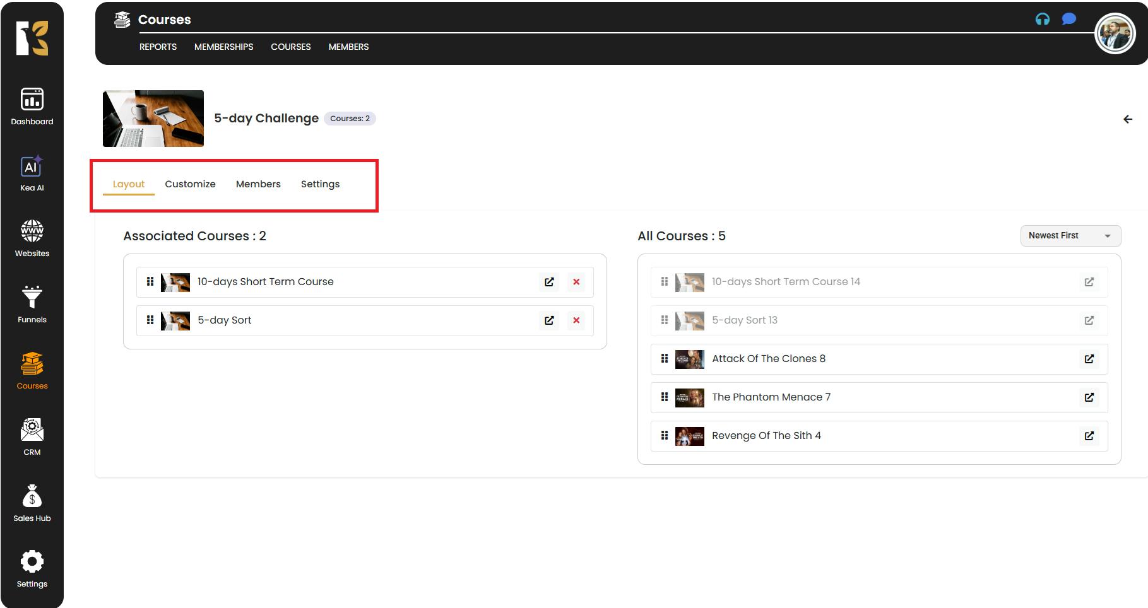
Task: Open the REPORTS menu item
Action: (x=158, y=47)
